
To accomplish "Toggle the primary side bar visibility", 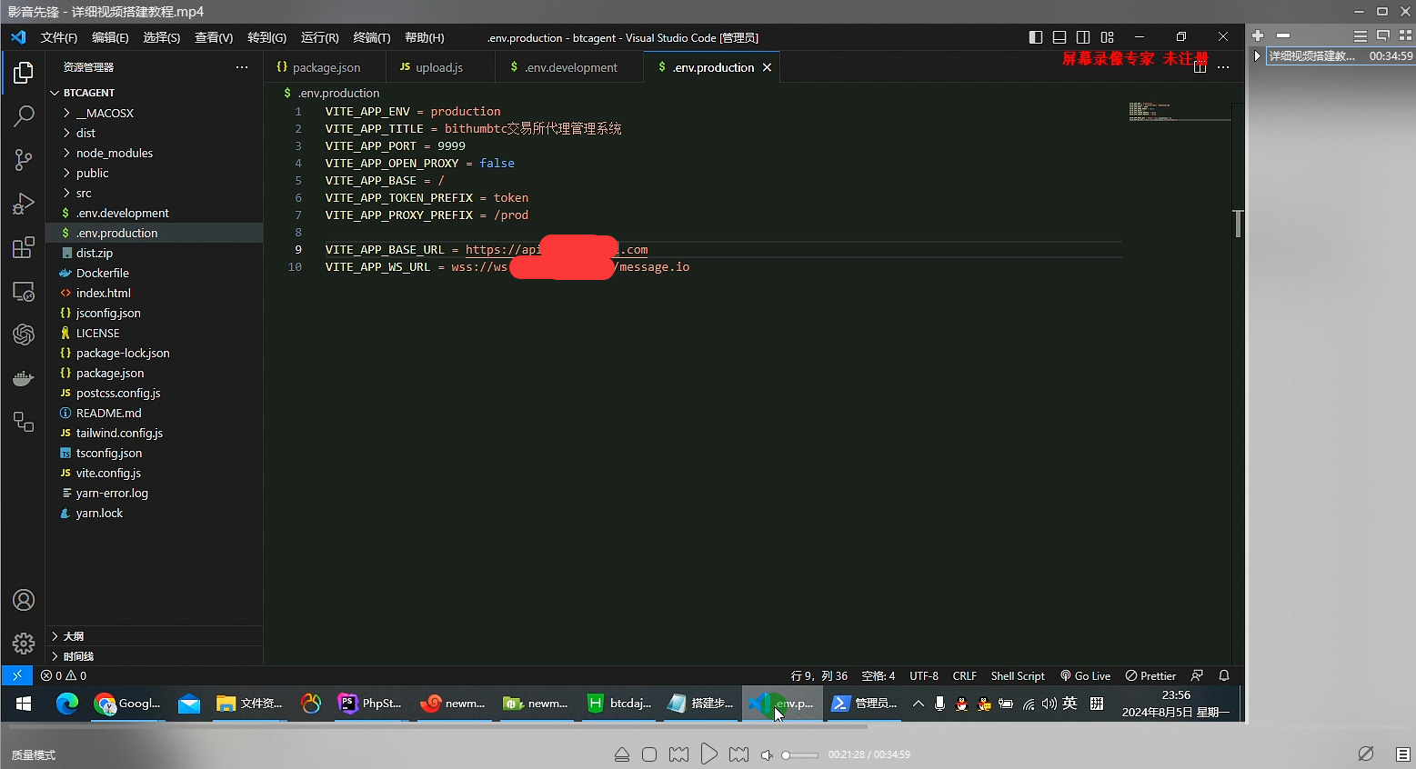I will [1036, 37].
